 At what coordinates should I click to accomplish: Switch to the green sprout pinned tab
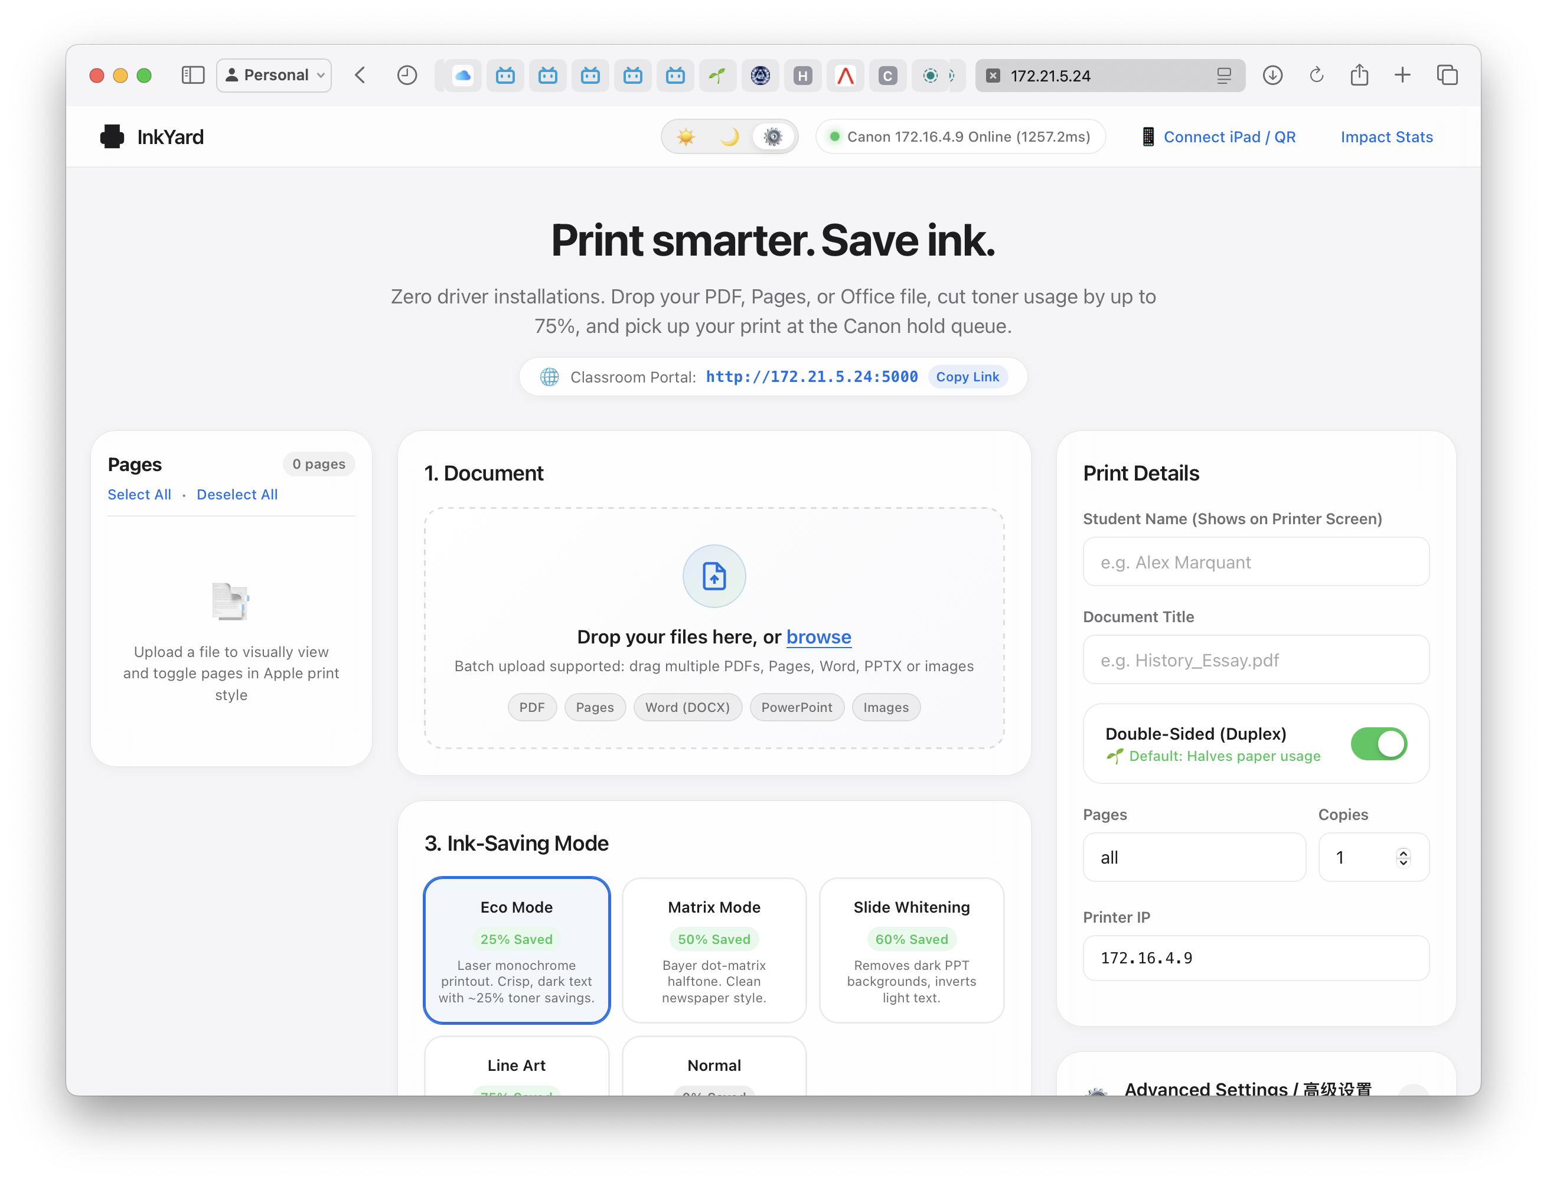[x=717, y=76]
